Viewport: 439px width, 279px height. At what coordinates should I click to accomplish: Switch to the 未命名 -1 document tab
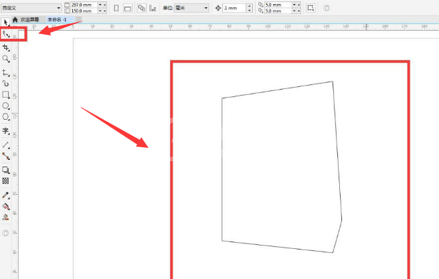(57, 19)
